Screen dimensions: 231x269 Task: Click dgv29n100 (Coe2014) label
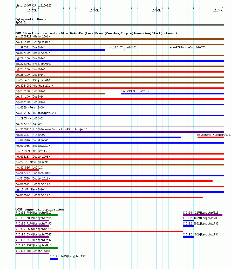tap(30, 91)
